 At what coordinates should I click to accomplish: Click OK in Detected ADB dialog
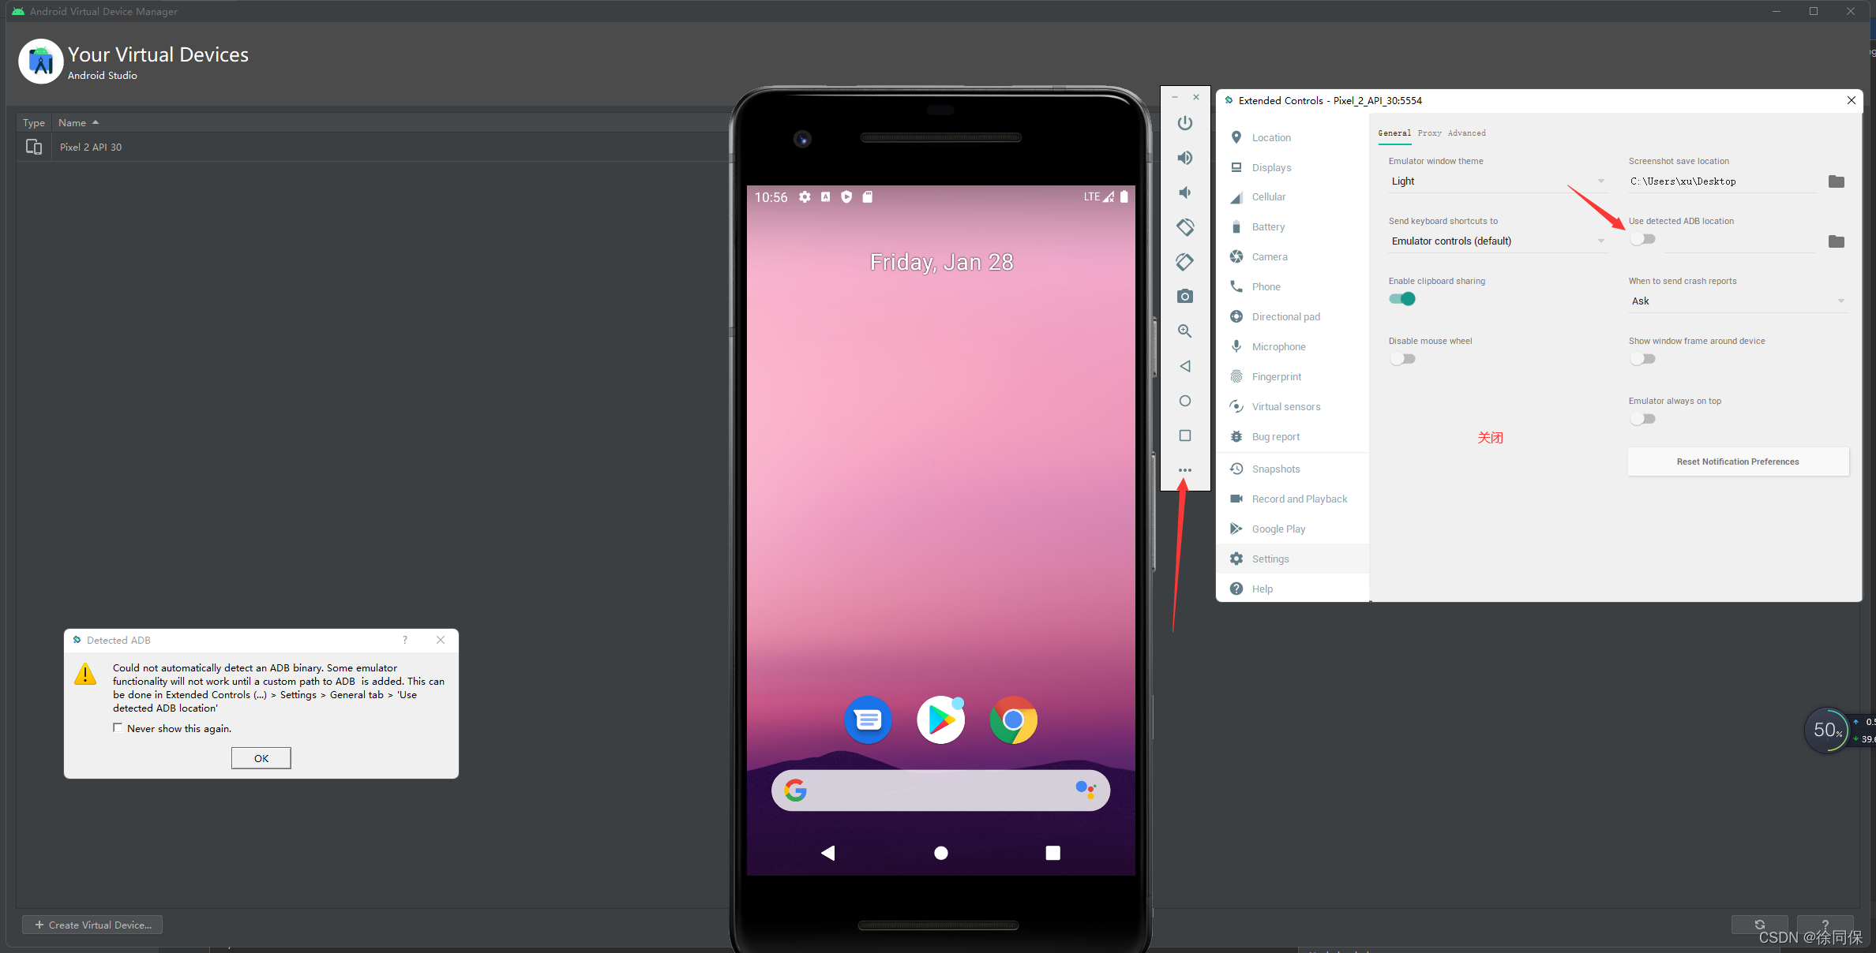pyautogui.click(x=261, y=757)
